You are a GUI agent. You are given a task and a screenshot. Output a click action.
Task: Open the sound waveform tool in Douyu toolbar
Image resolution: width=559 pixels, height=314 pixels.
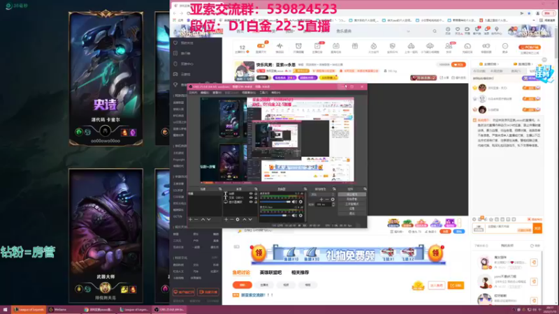pos(279,47)
